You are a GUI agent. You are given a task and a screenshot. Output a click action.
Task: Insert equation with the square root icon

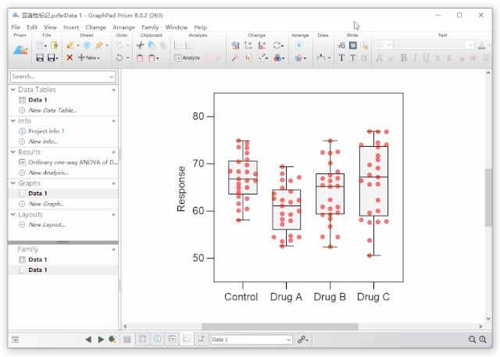[341, 45]
